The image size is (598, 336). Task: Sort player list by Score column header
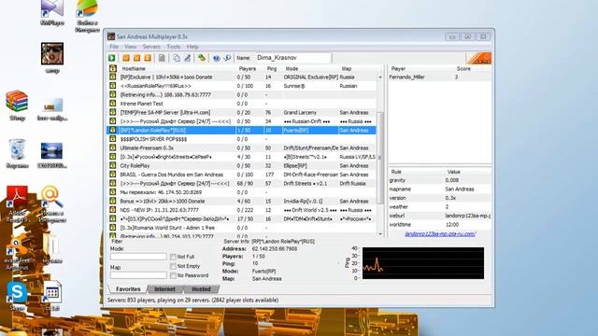tap(463, 68)
